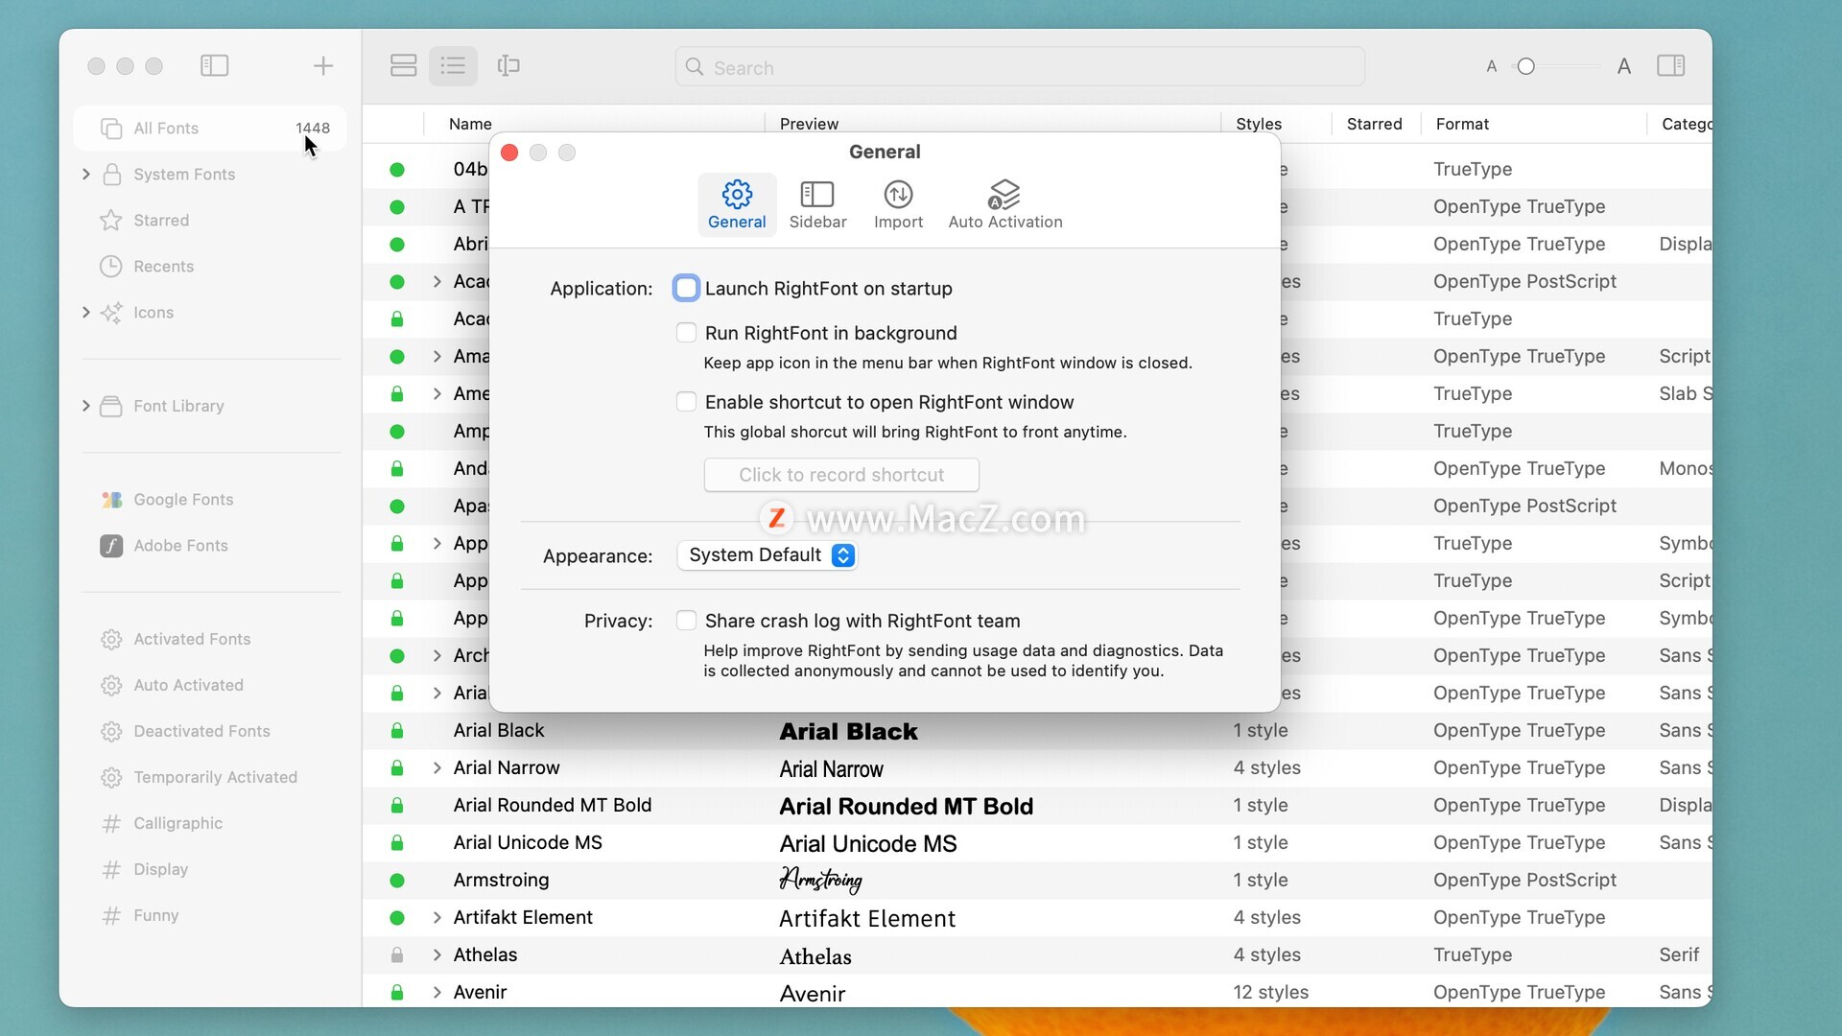The height and width of the screenshot is (1036, 1842).
Task: Toggle activation dot for Artifakt Element
Action: click(397, 917)
